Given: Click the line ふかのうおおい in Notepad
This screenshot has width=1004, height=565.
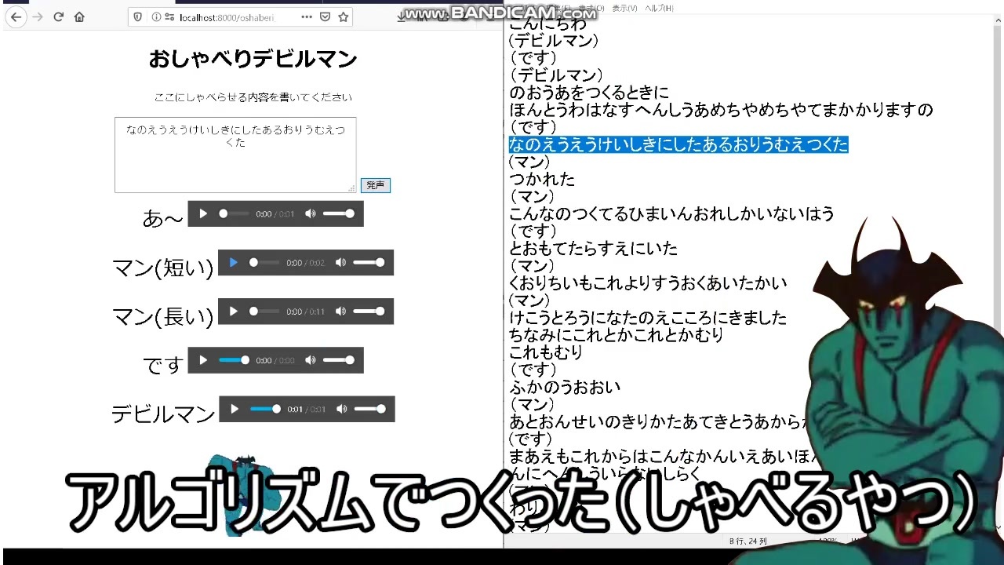Looking at the screenshot, I should [x=565, y=386].
